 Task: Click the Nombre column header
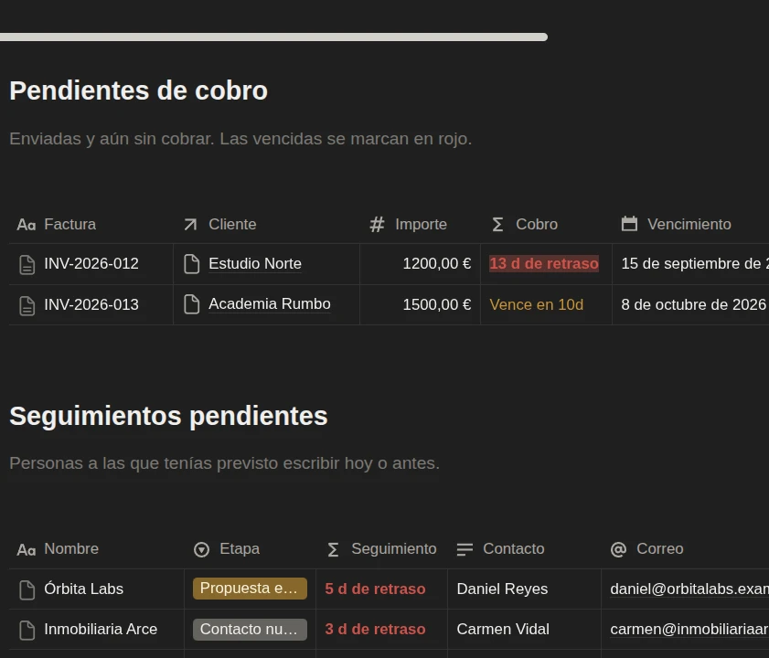click(97, 548)
